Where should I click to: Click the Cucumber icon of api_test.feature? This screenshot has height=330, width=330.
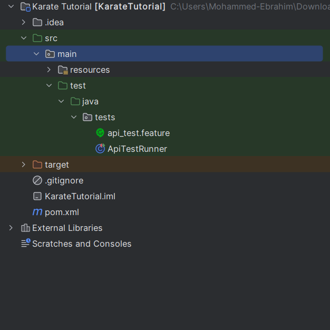click(100, 133)
